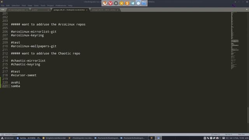Click the tab scroll right arrow
The width and height of the screenshot is (249, 140).
(4, 10)
